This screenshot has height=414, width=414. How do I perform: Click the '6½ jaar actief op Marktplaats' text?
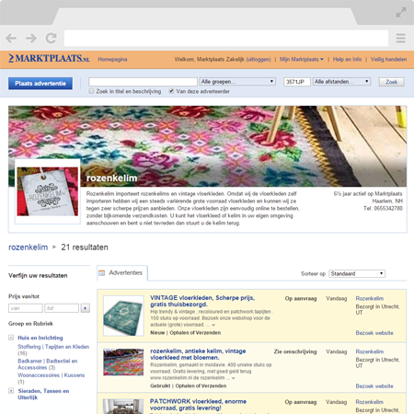368,194
